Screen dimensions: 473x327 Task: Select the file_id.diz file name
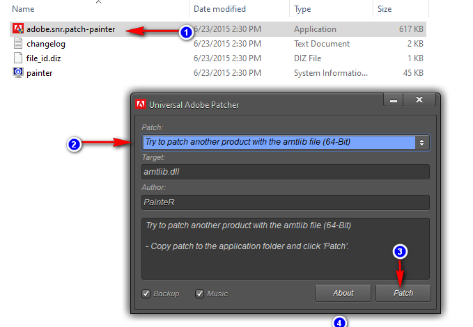tap(43, 58)
